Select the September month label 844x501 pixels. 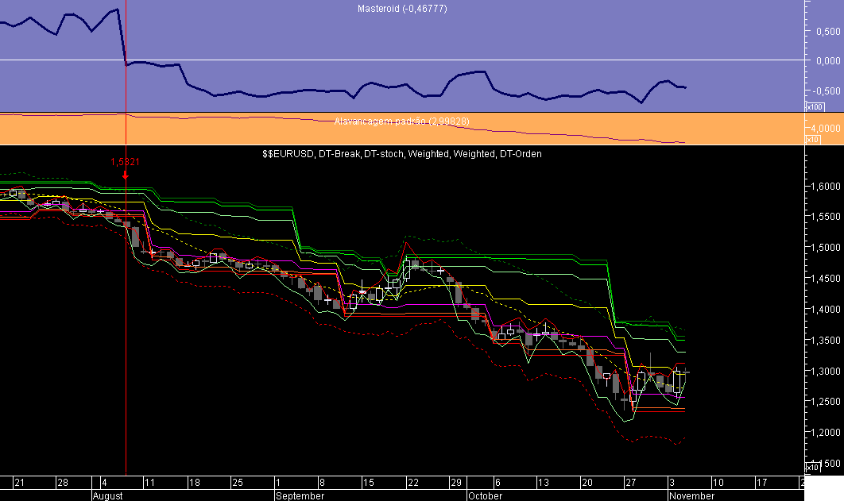click(300, 495)
